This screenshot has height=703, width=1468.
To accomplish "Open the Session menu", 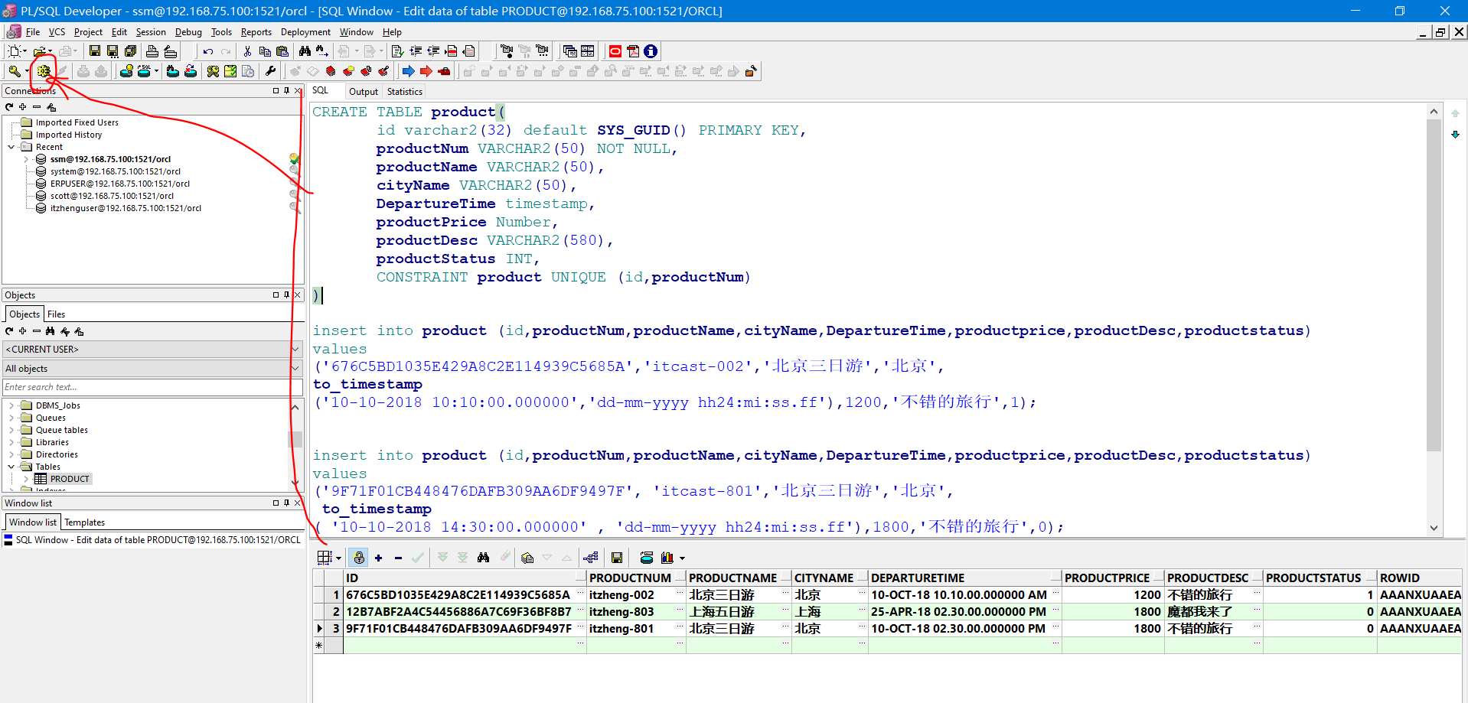I will [151, 32].
